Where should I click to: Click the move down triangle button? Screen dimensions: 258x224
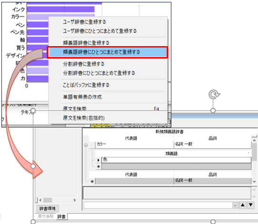pos(251,205)
